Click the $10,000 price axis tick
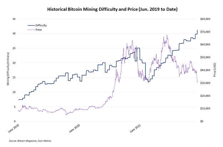 [206, 108]
